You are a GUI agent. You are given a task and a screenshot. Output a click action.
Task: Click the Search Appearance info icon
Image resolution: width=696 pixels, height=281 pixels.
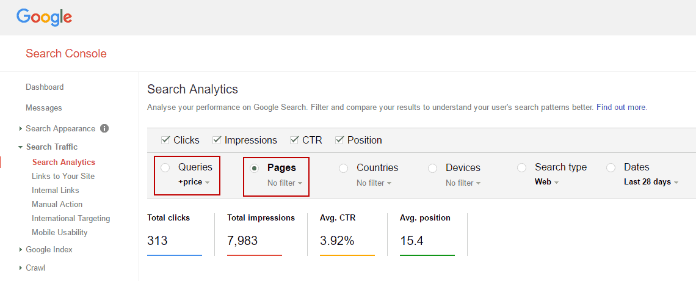point(104,128)
